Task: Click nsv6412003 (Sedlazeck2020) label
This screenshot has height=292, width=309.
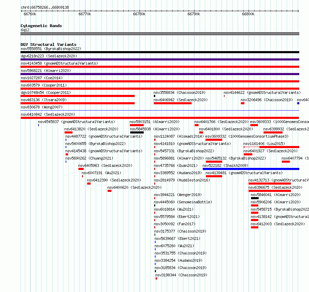Action: (x=278, y=224)
